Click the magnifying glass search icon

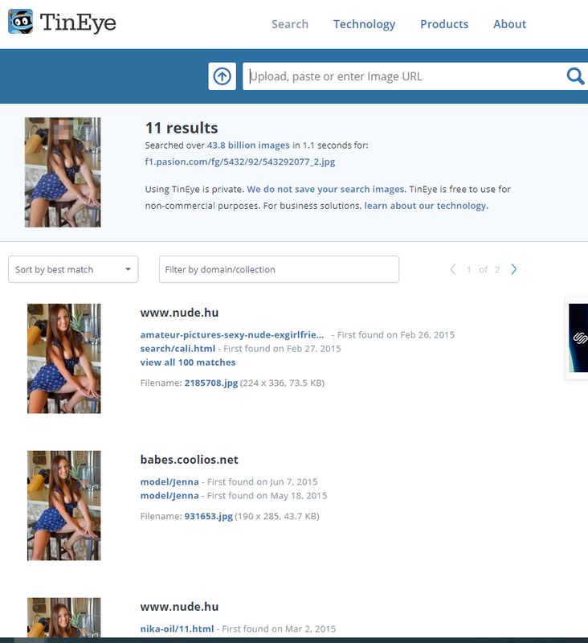pyautogui.click(x=575, y=76)
